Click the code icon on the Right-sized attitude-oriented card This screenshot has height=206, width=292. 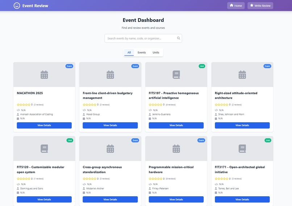[x=216, y=110]
